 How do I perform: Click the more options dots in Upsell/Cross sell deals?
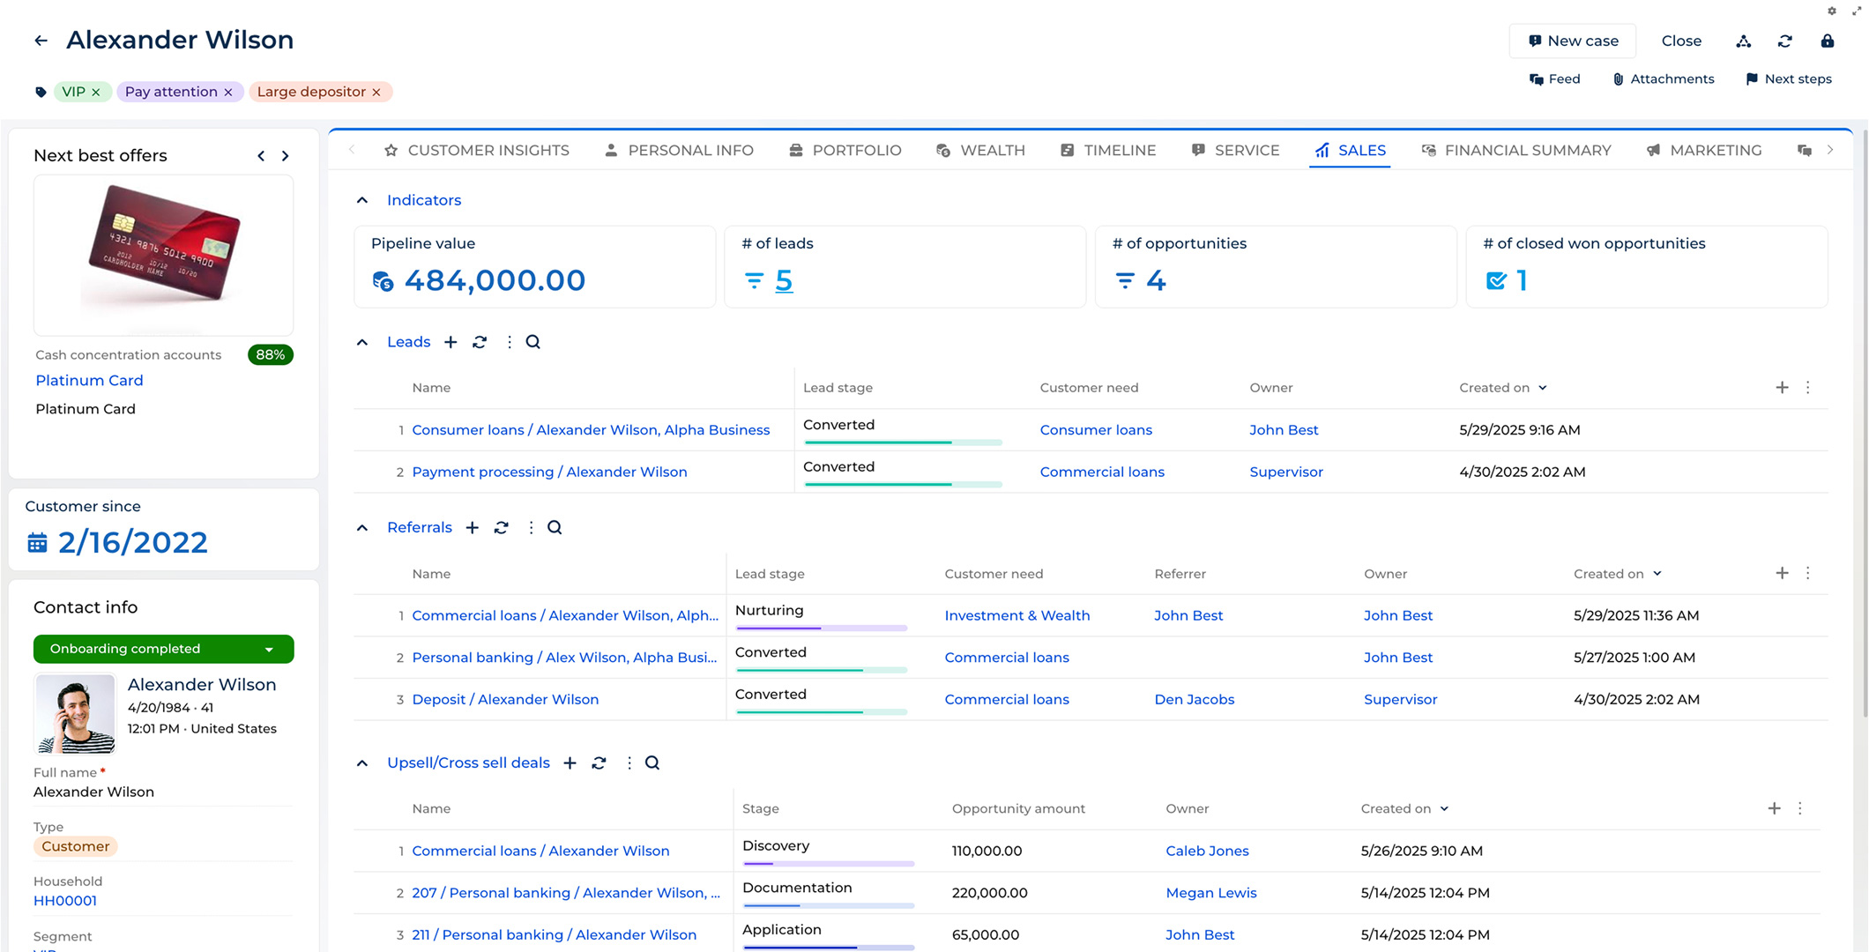(629, 762)
